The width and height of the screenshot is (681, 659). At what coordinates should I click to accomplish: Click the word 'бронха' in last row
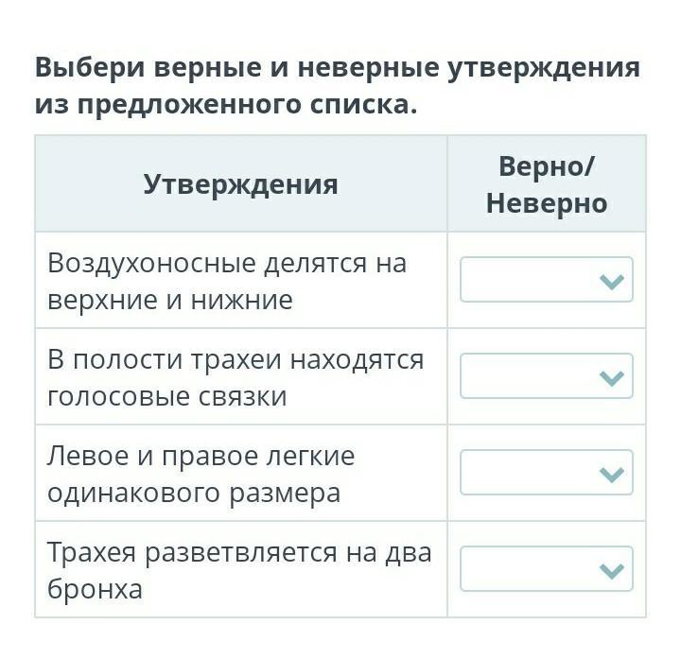click(95, 589)
